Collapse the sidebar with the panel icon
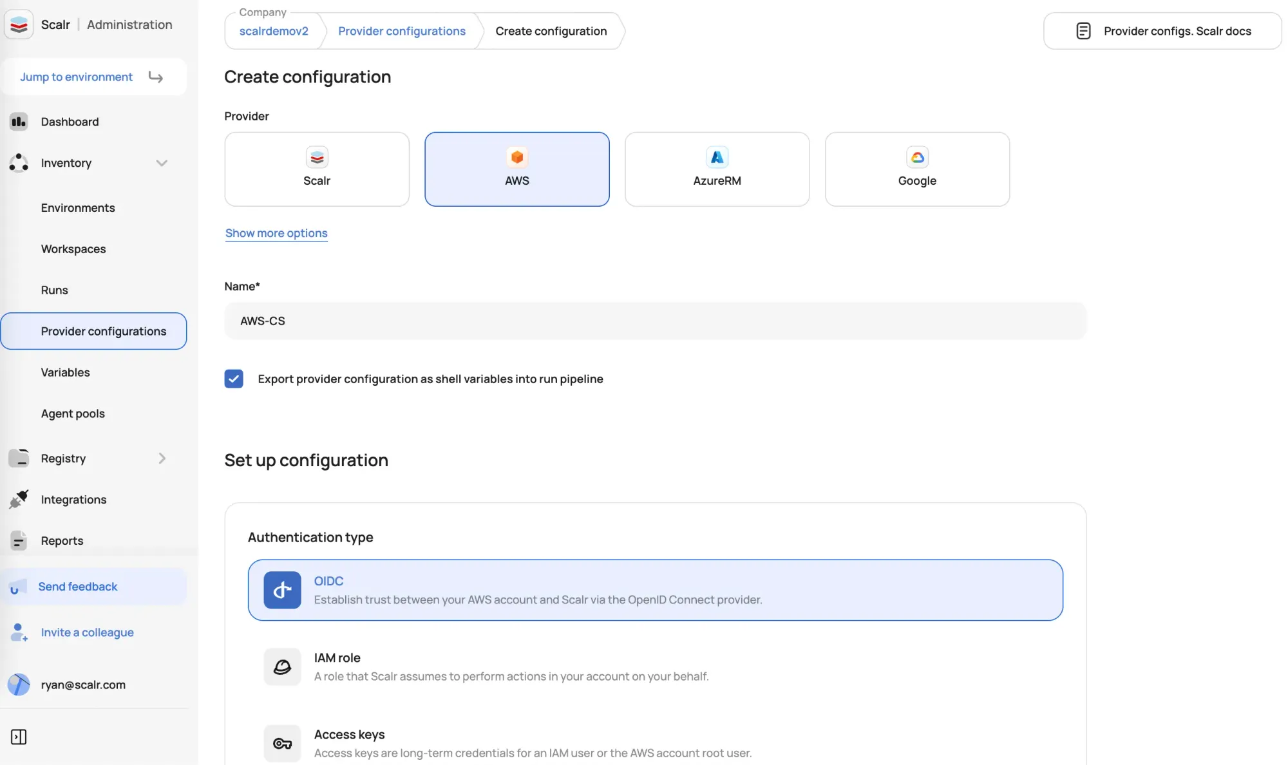The width and height of the screenshot is (1288, 765). click(19, 737)
